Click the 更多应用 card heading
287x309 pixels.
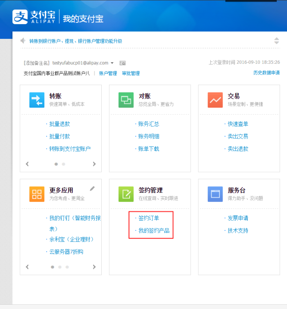(61, 190)
